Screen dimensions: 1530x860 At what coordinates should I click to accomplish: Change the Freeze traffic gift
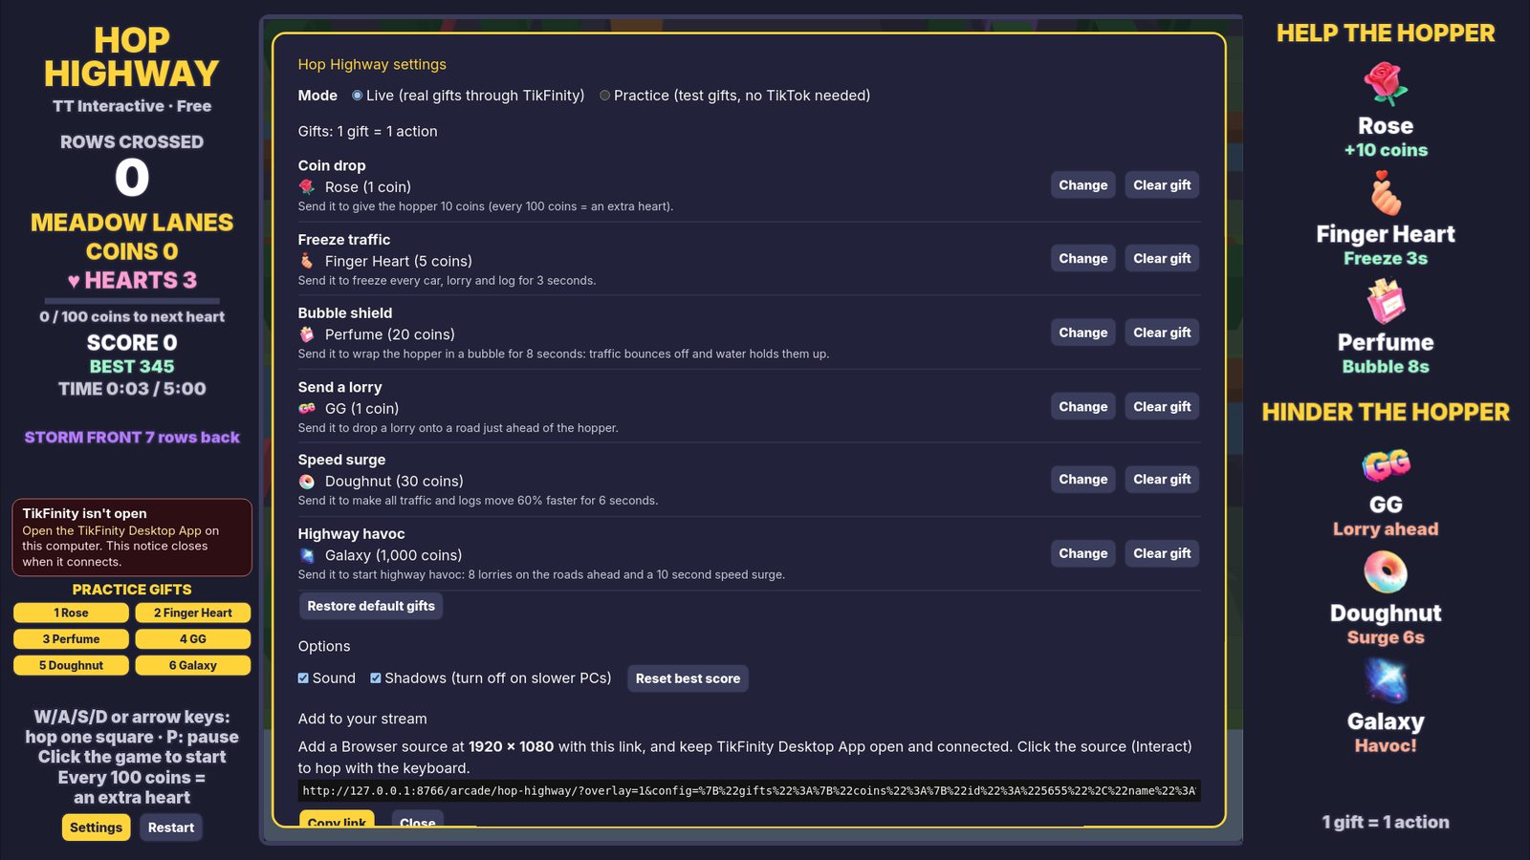pyautogui.click(x=1082, y=259)
